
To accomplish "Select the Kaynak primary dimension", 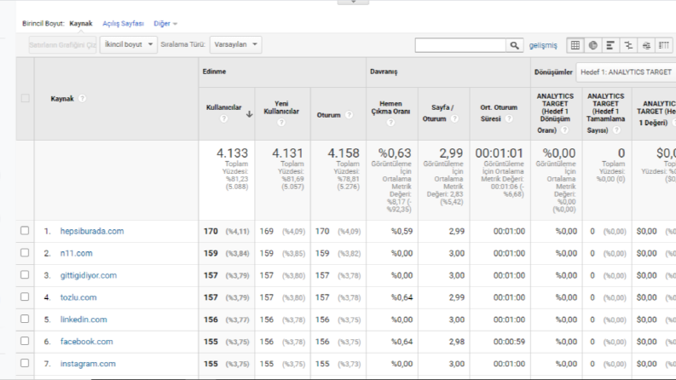I will [81, 23].
